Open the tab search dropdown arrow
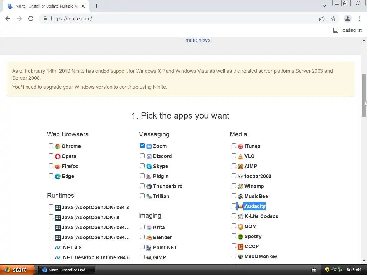 (x=324, y=6)
